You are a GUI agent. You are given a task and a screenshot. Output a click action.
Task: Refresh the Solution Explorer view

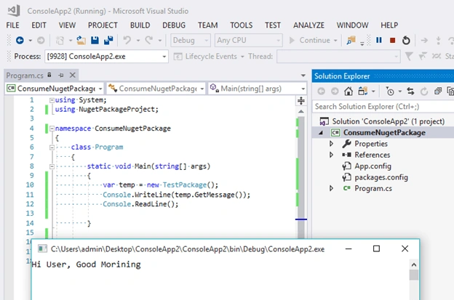coord(424,92)
